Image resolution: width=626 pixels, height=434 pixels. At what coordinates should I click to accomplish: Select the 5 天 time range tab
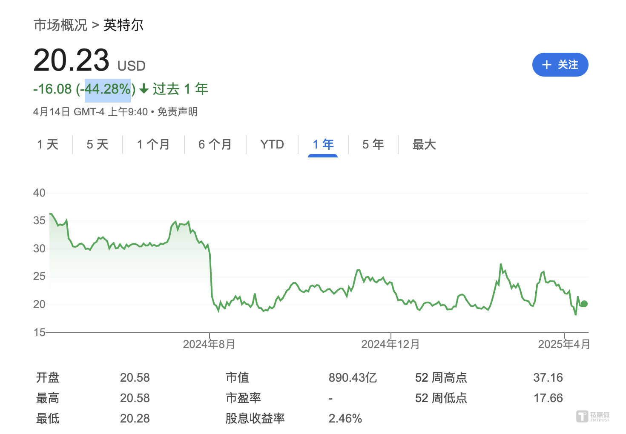click(x=98, y=145)
